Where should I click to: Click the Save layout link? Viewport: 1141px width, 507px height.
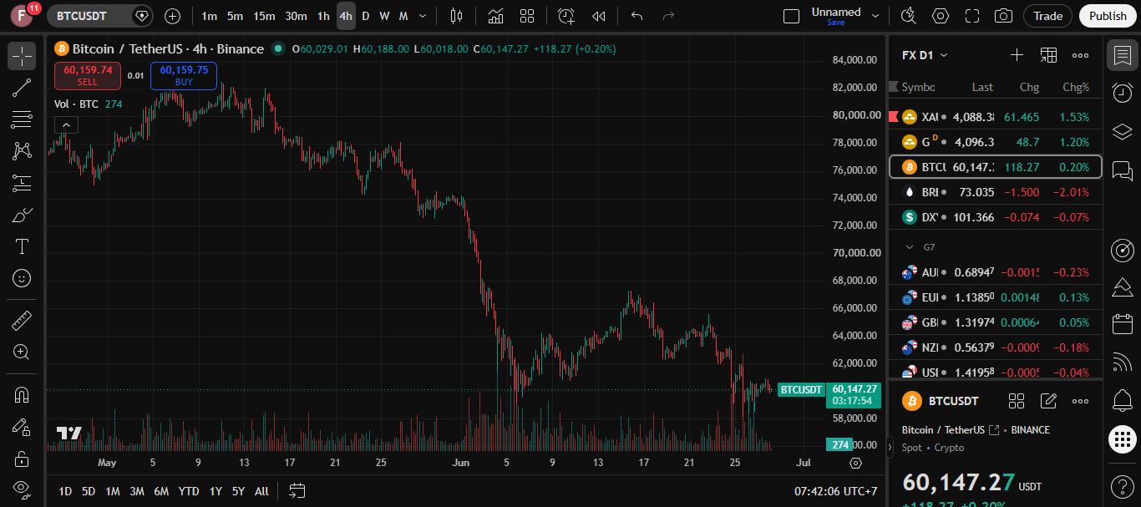point(835,23)
